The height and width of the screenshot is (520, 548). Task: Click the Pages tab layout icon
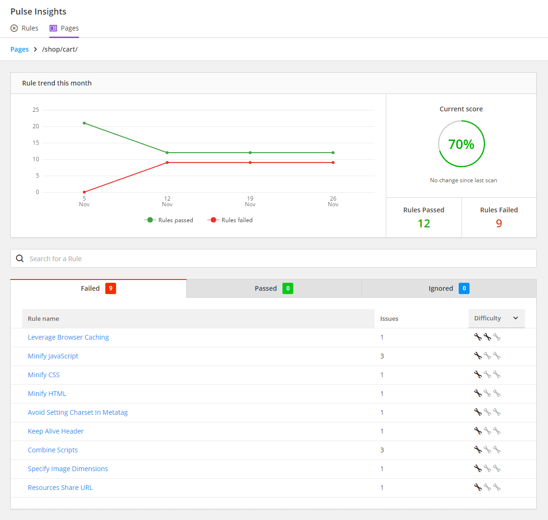[x=53, y=28]
